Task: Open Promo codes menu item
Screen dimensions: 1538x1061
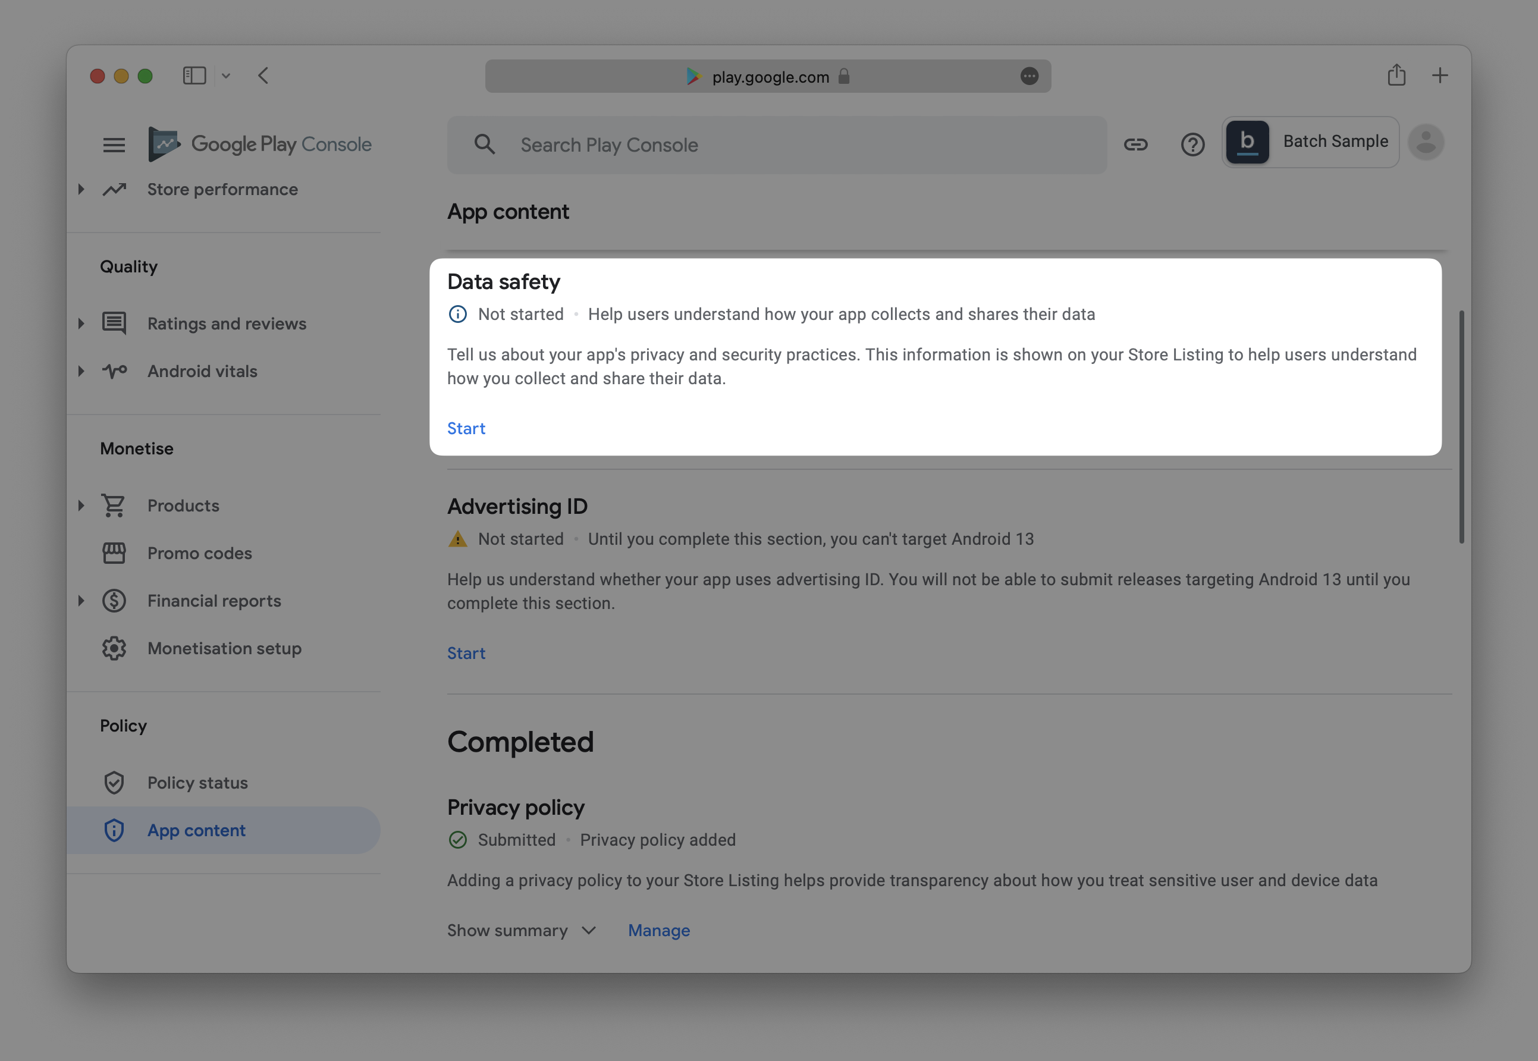Action: [x=199, y=553]
